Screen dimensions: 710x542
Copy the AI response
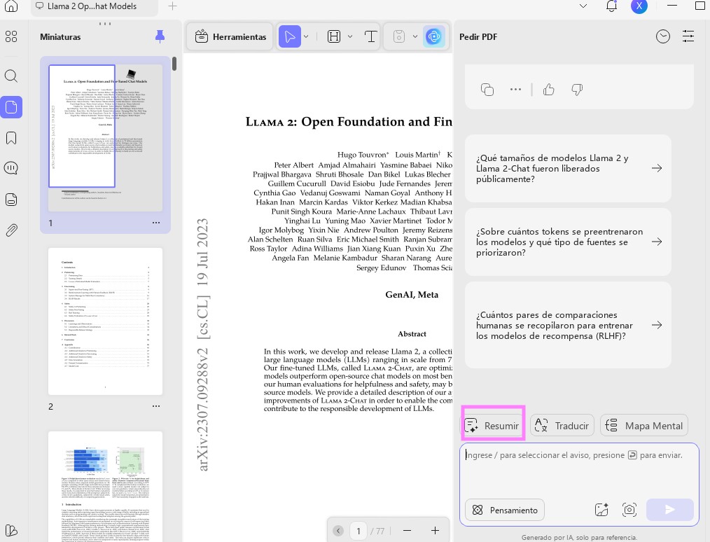[487, 90]
